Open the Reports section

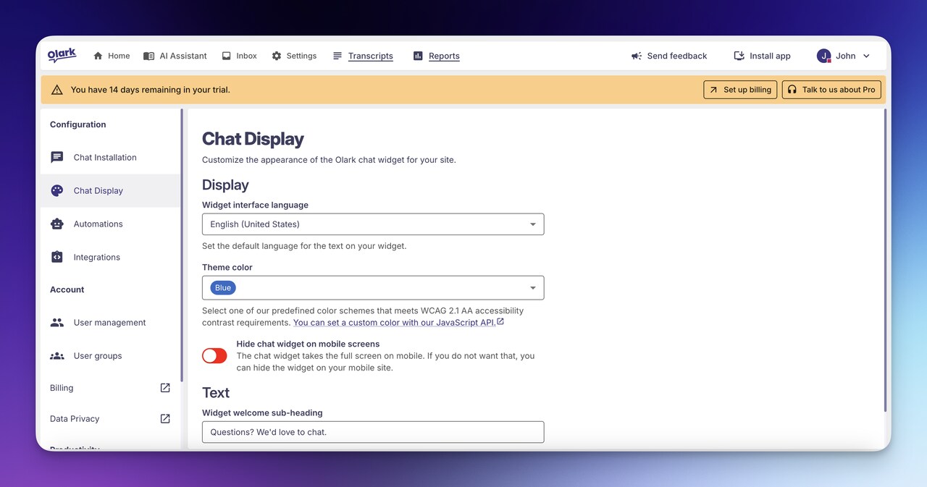444,56
